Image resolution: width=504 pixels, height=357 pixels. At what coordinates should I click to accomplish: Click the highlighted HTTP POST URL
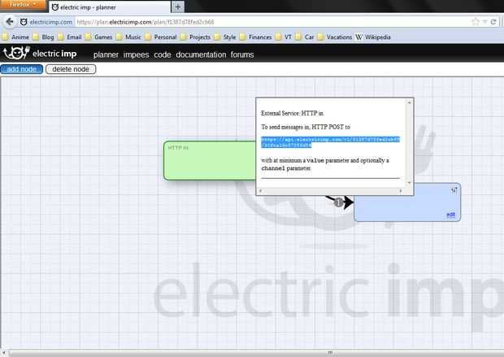click(x=330, y=142)
